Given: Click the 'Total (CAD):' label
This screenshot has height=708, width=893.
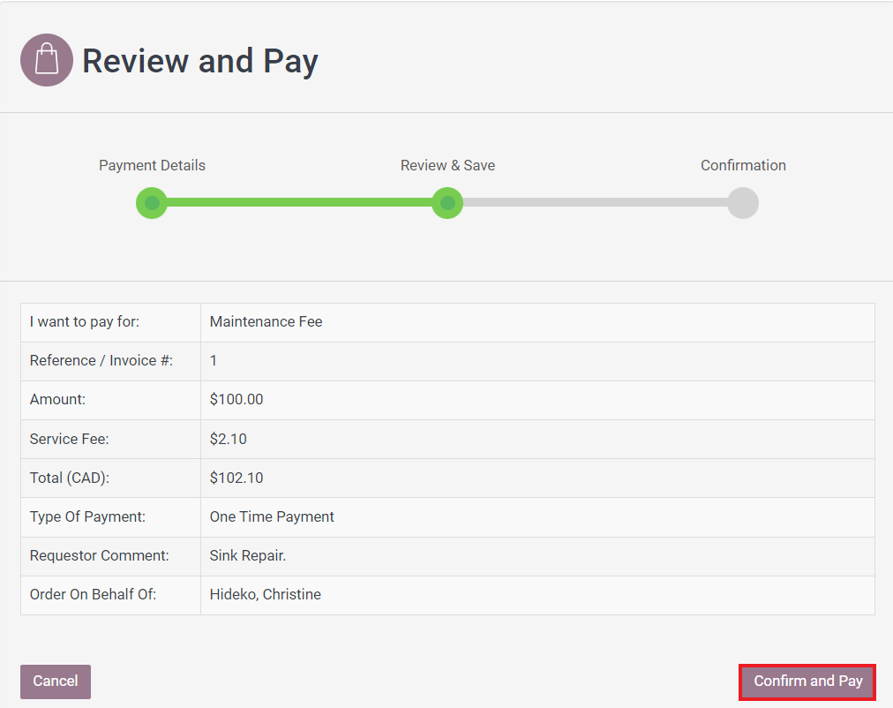Looking at the screenshot, I should tap(70, 478).
